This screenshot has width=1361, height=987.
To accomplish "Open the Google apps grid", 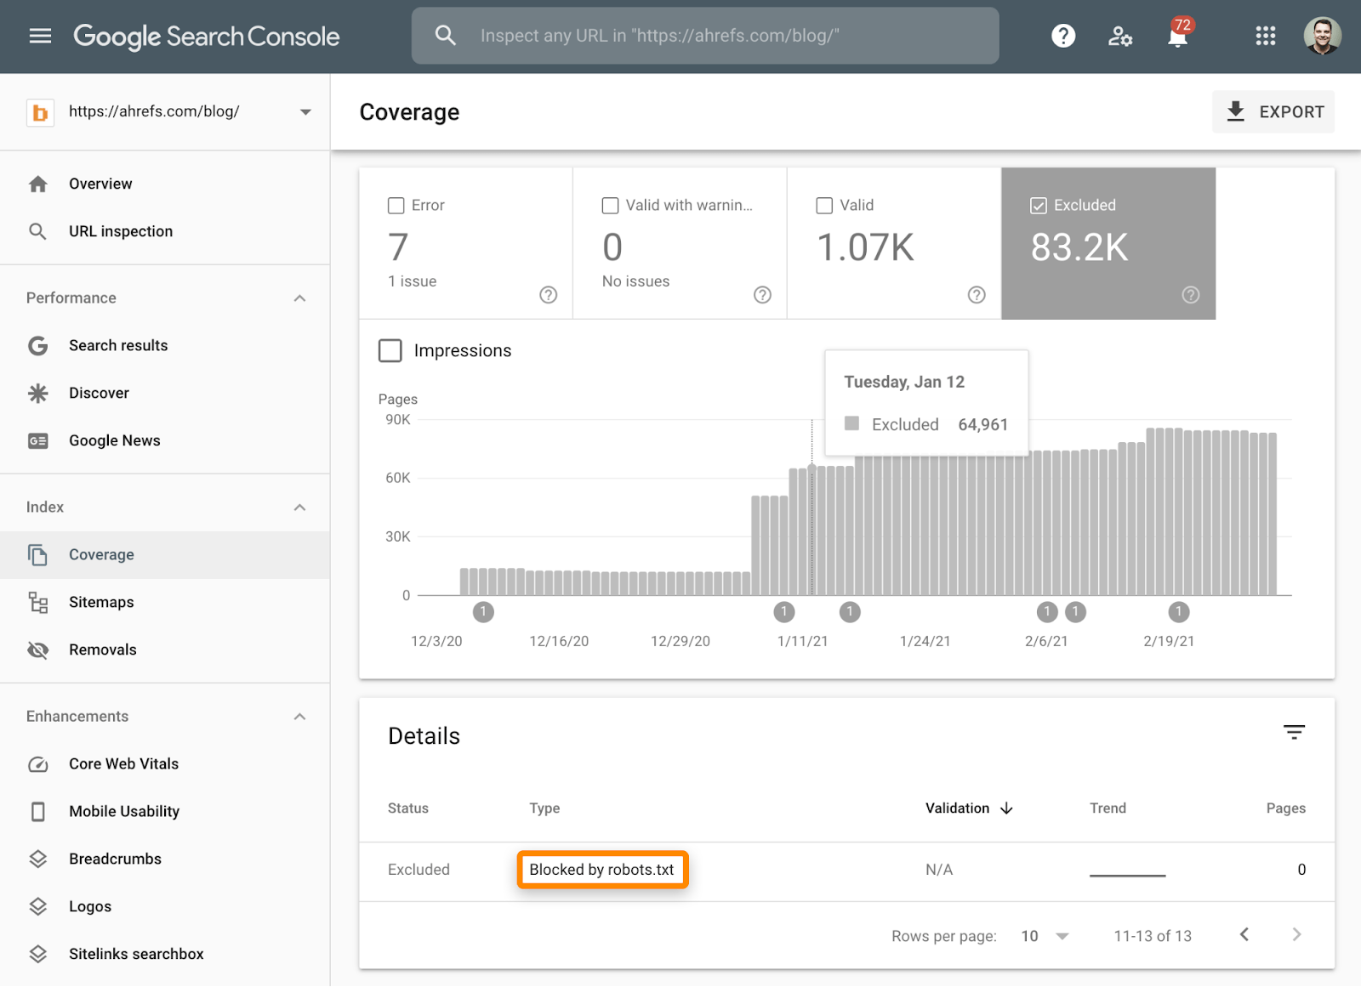I will click(1265, 36).
